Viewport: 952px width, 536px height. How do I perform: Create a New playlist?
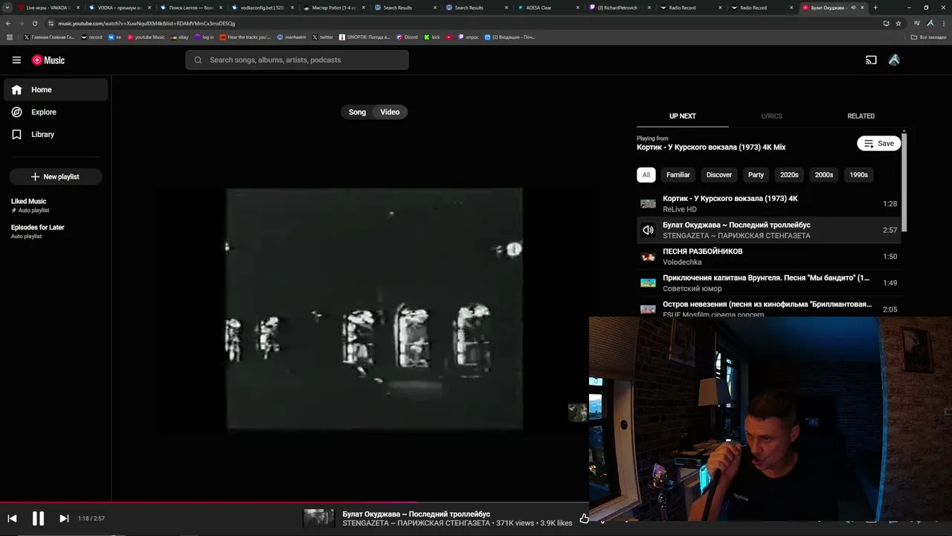[56, 177]
